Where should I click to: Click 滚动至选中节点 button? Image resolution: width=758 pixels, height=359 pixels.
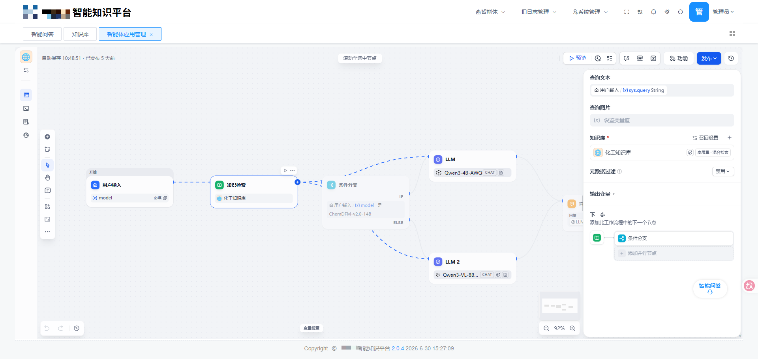(360, 58)
